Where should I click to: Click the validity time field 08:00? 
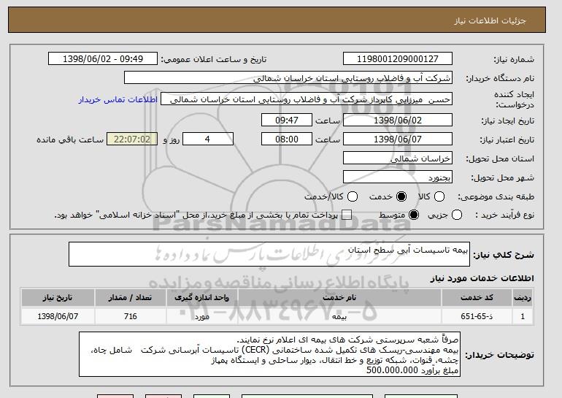point(287,139)
